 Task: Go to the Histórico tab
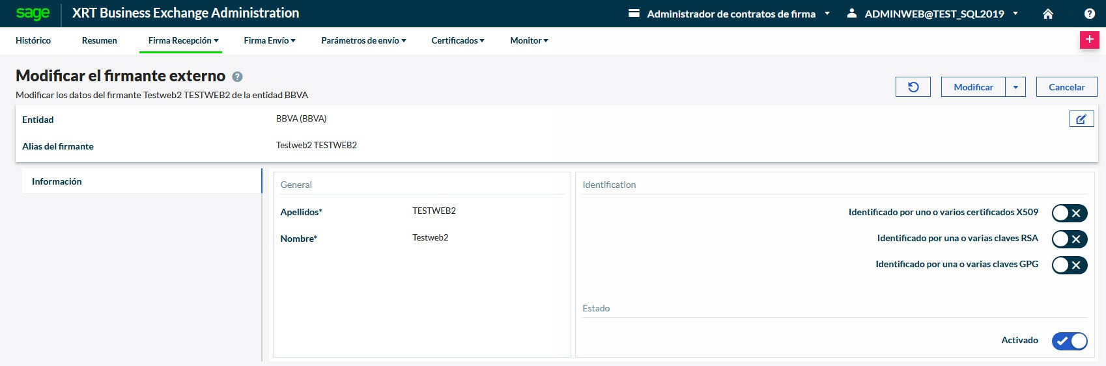coord(33,40)
